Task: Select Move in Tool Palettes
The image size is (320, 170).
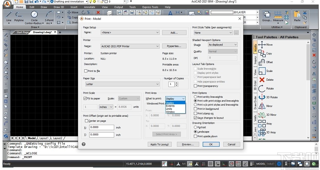Action: point(265,44)
